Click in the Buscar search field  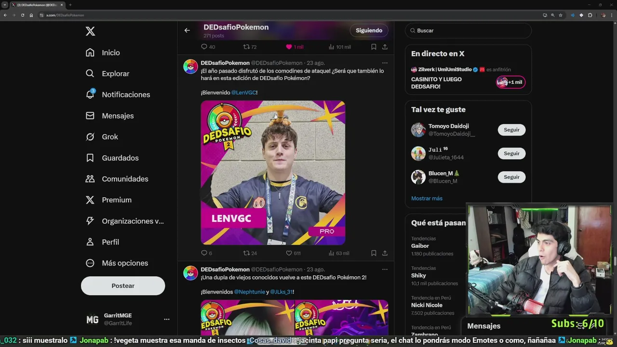tap(468, 30)
